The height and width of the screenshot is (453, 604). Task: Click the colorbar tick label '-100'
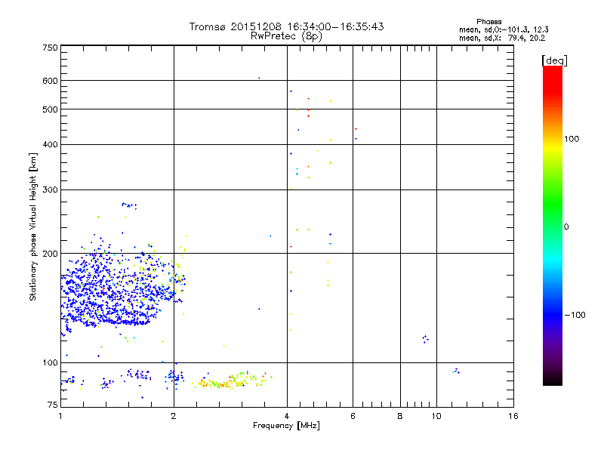point(575,315)
